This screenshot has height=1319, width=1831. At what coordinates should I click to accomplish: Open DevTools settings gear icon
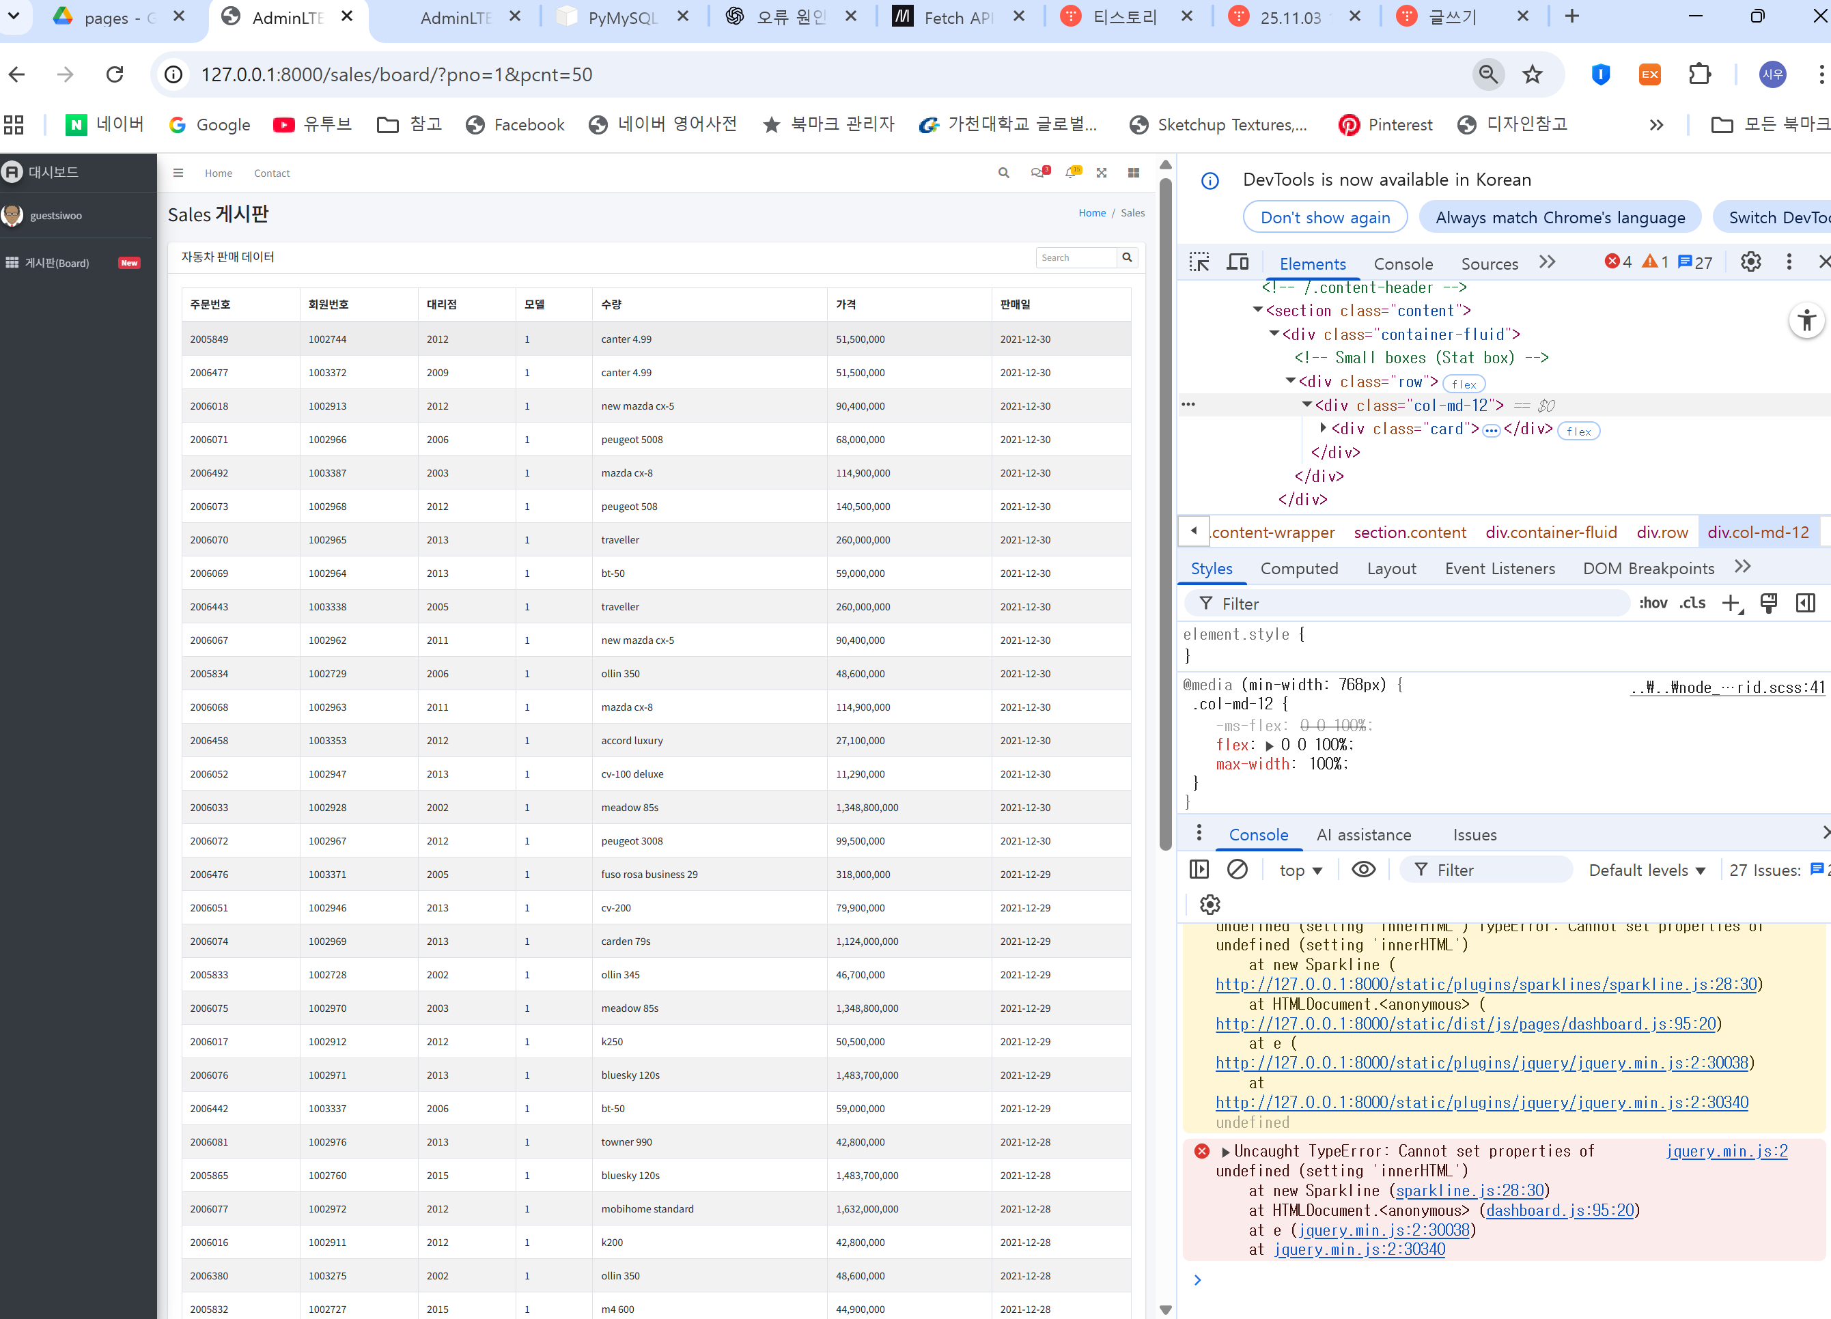[x=1750, y=262]
